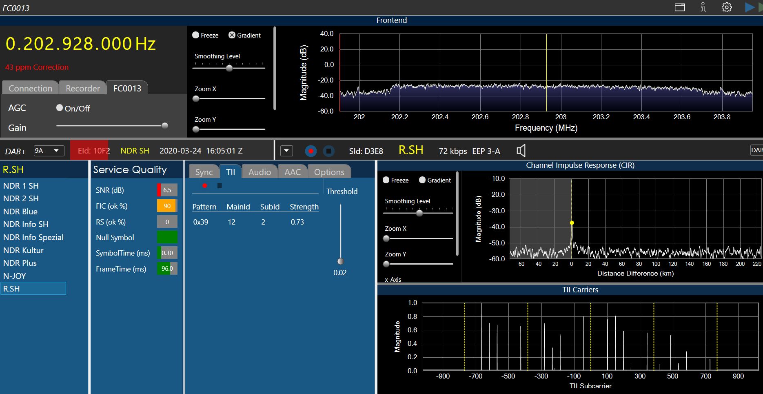Image resolution: width=763 pixels, height=394 pixels.
Task: Click the red TII record dot
Action: pos(205,186)
